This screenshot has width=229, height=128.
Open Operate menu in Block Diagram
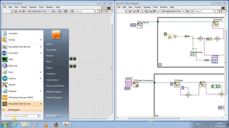(x=147, y=7)
